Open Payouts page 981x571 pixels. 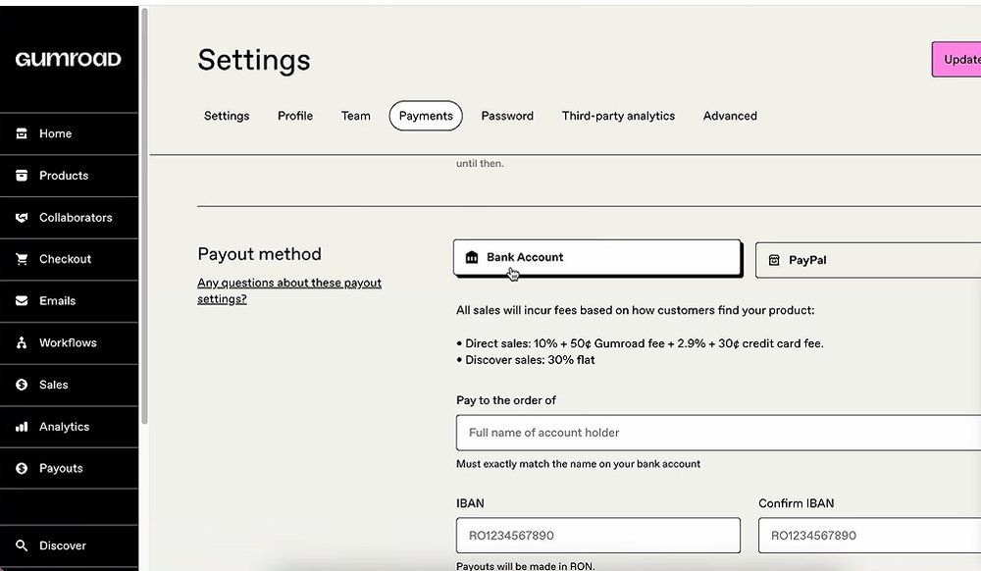(x=69, y=468)
